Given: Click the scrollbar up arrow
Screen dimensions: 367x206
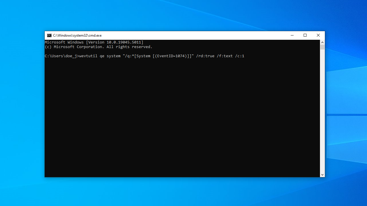Looking at the screenshot, I should [x=323, y=42].
